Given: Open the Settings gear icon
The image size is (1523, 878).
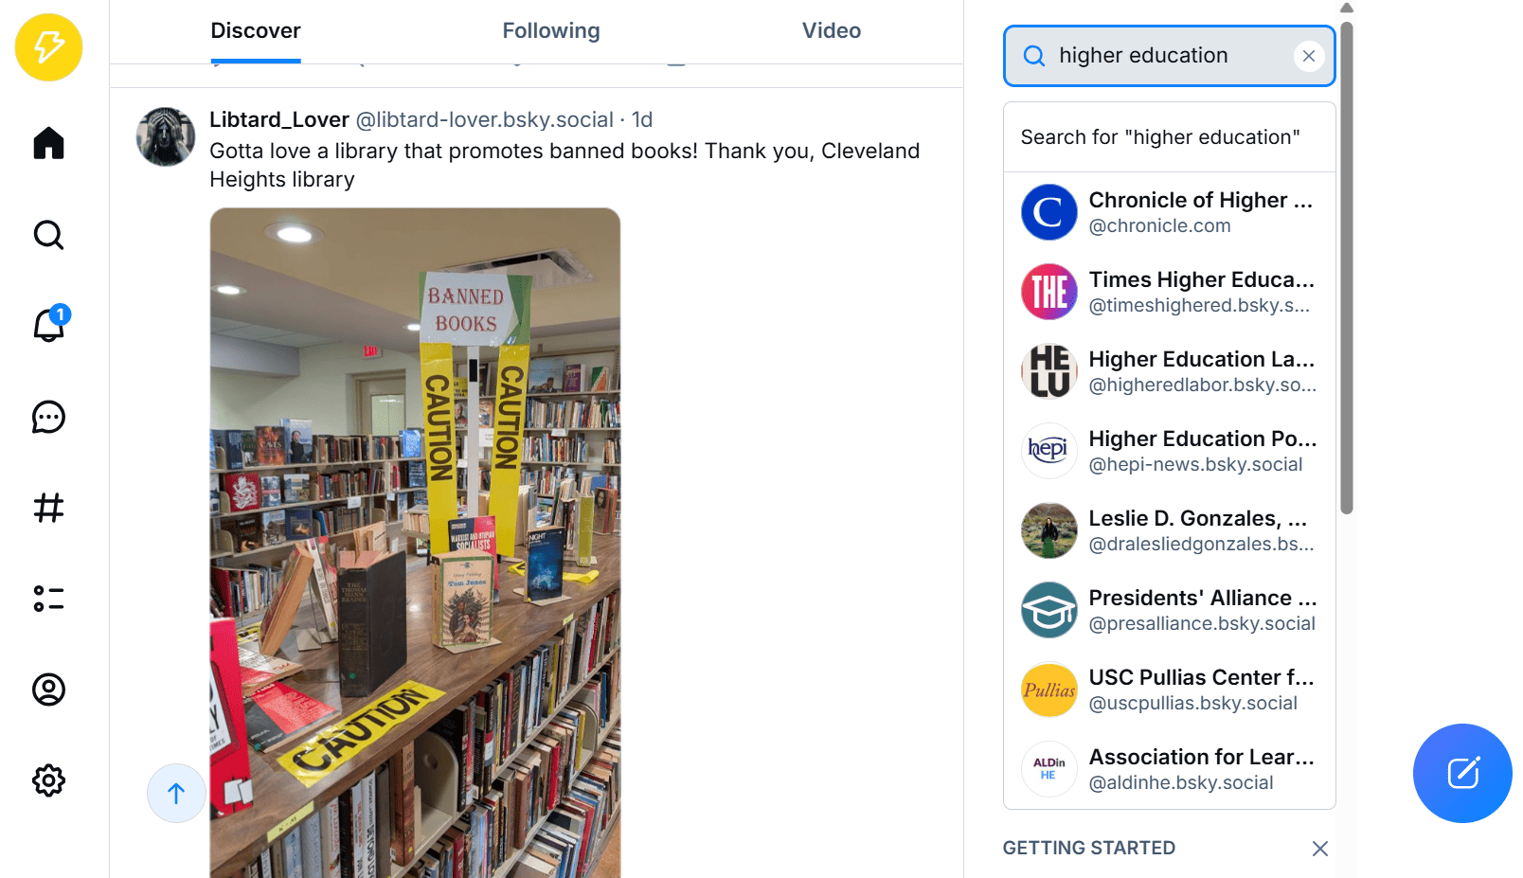Looking at the screenshot, I should click(48, 780).
